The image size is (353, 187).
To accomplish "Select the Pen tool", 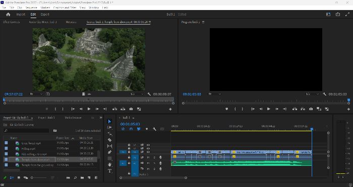I will tap(109, 152).
